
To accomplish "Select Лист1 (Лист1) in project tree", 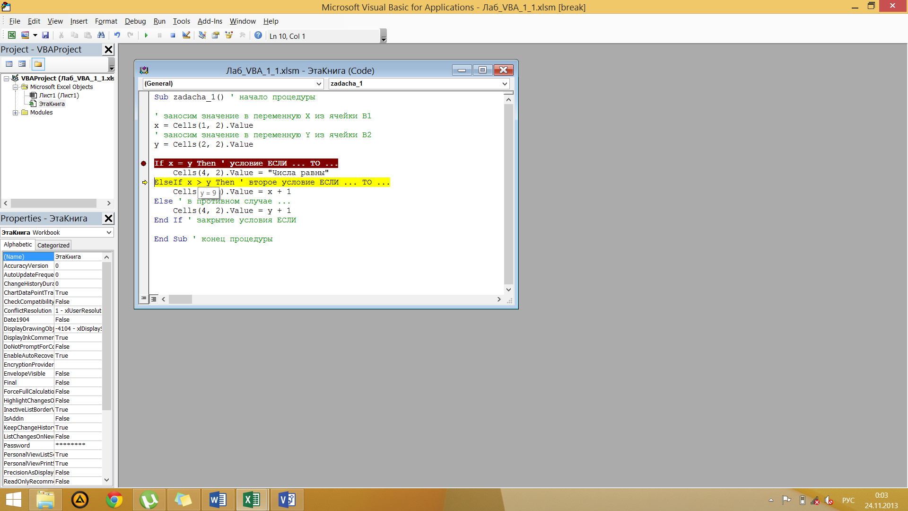I will pos(59,96).
